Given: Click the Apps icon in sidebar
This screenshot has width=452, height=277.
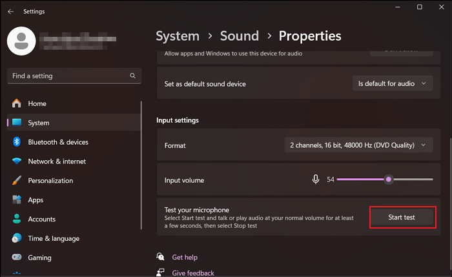Looking at the screenshot, I should click(16, 200).
